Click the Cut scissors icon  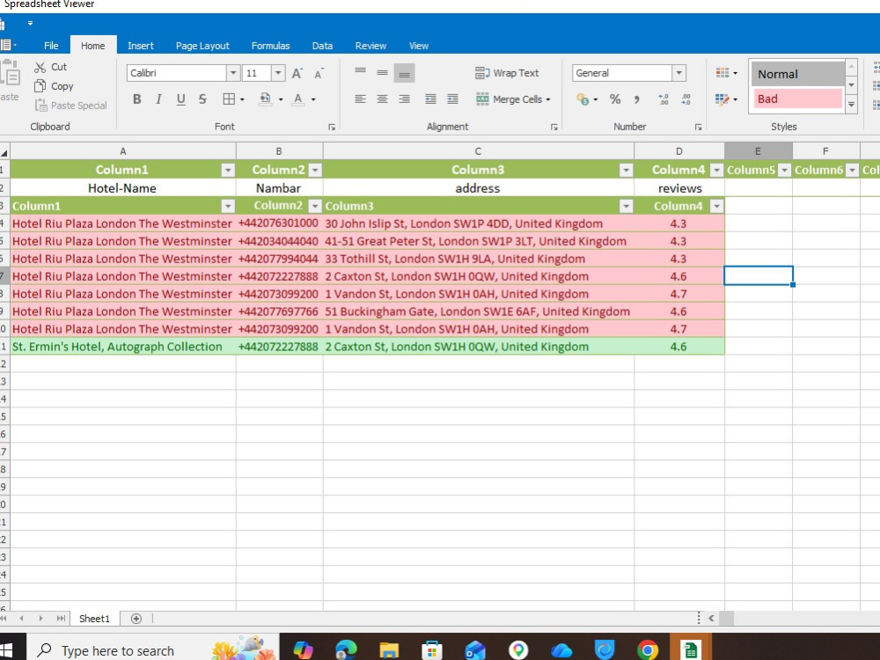pyautogui.click(x=40, y=68)
